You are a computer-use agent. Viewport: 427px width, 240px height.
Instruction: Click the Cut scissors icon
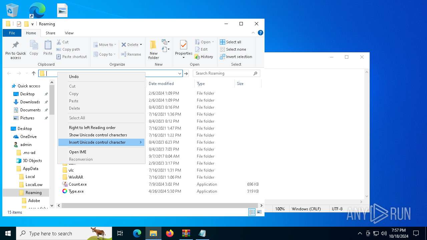click(x=59, y=42)
